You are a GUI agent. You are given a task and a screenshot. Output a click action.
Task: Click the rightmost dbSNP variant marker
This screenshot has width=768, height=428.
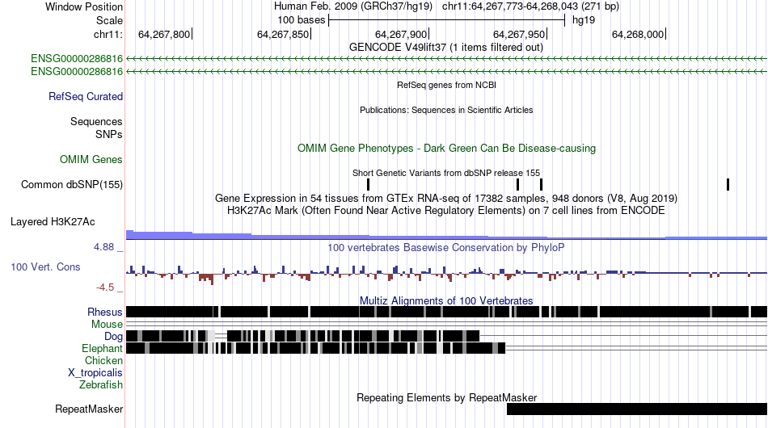point(728,184)
